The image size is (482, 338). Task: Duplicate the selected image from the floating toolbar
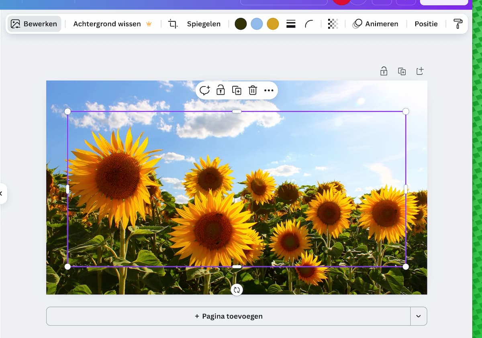[237, 90]
